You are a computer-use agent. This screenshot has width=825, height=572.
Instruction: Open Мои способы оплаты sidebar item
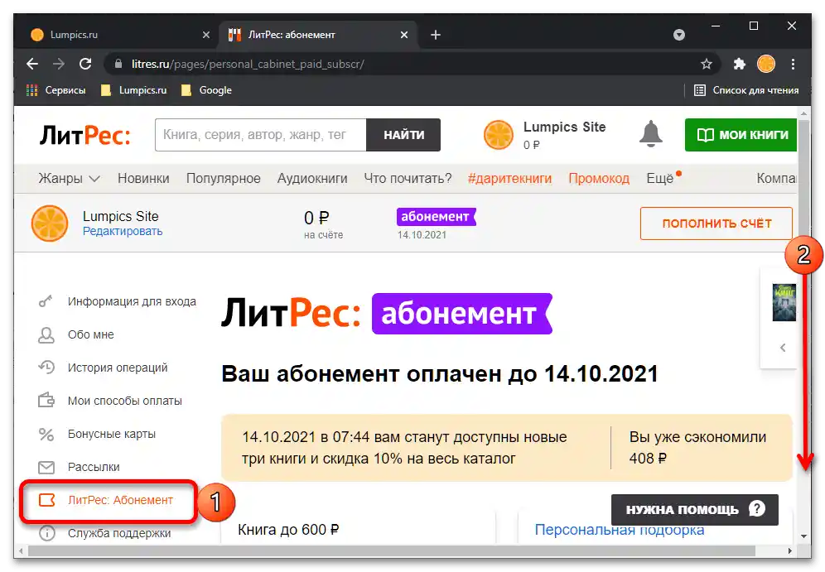click(125, 401)
